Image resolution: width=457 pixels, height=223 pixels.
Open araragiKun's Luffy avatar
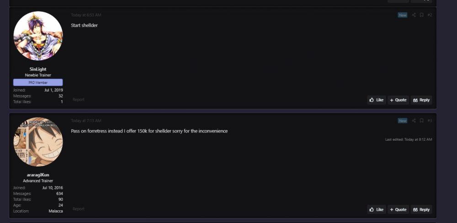tap(38, 142)
